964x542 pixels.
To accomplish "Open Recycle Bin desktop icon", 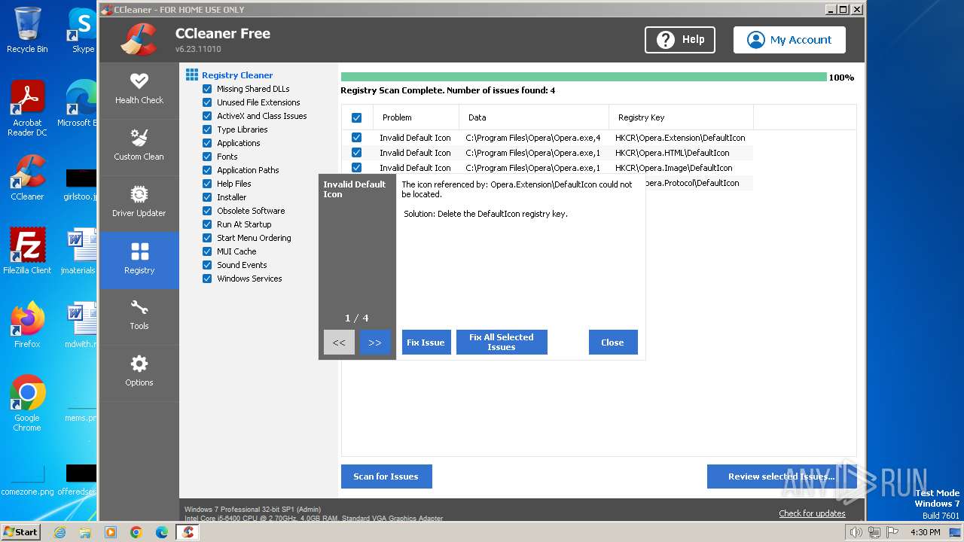I will coord(27,30).
